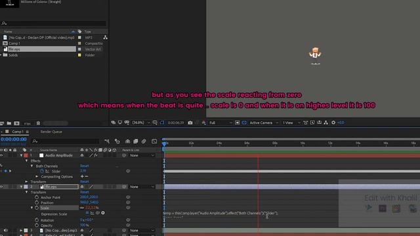The height and width of the screenshot is (236, 420).
Task: Hide the file.eps layer eye
Action: [x=1, y=187]
